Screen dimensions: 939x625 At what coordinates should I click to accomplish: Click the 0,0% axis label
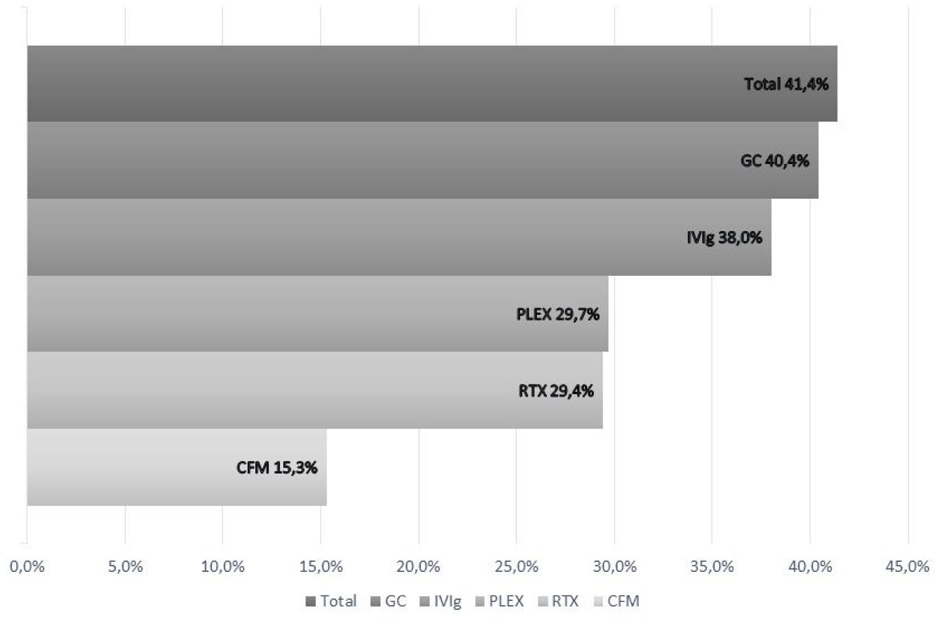click(27, 567)
